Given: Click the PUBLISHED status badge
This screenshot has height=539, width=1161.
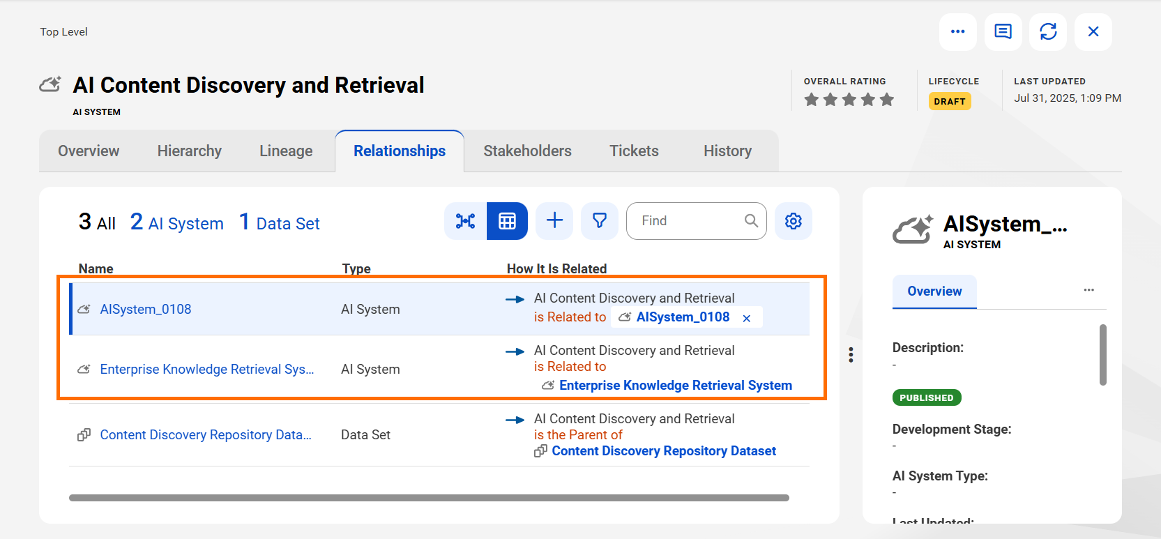Looking at the screenshot, I should pyautogui.click(x=927, y=397).
